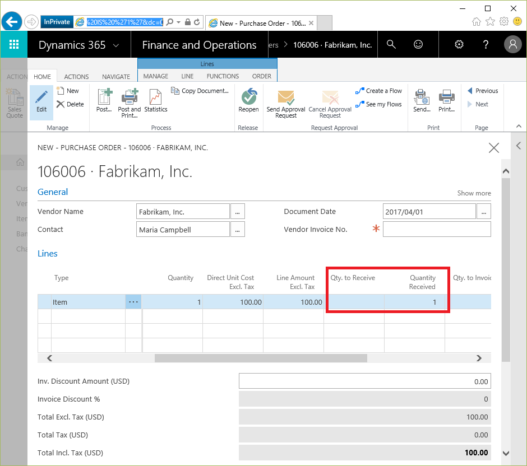Open the Document Date picker ellipsis

point(484,212)
